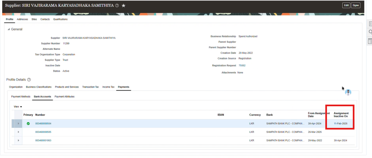
Task: Switch to the Addresses tab
Action: [x=23, y=19]
